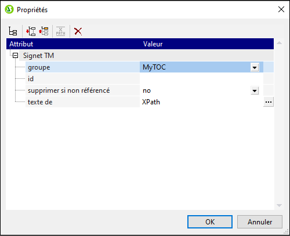The image size is (290, 236).
Task: Click the scrollbar down arrow
Action: (x=279, y=205)
